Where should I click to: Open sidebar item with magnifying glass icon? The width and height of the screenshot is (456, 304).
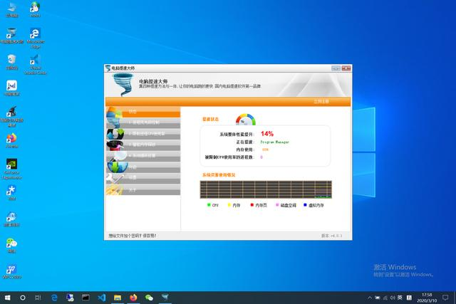pyautogui.click(x=143, y=155)
